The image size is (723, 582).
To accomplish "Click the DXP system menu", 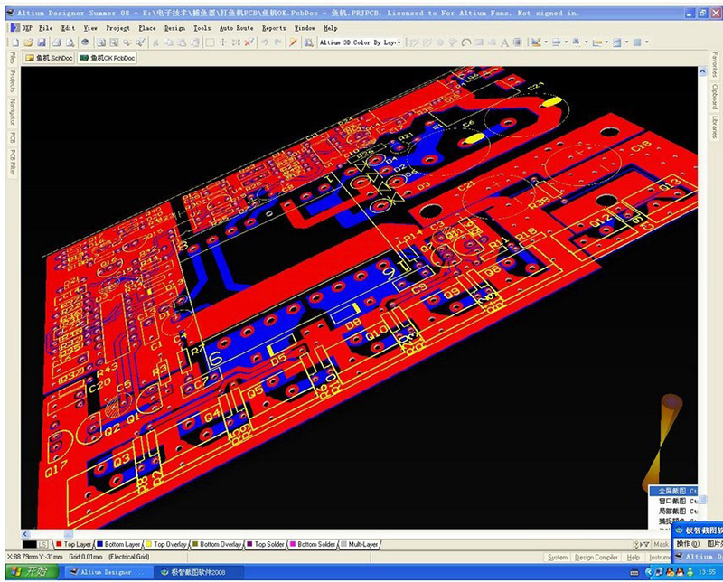I will coord(24,28).
